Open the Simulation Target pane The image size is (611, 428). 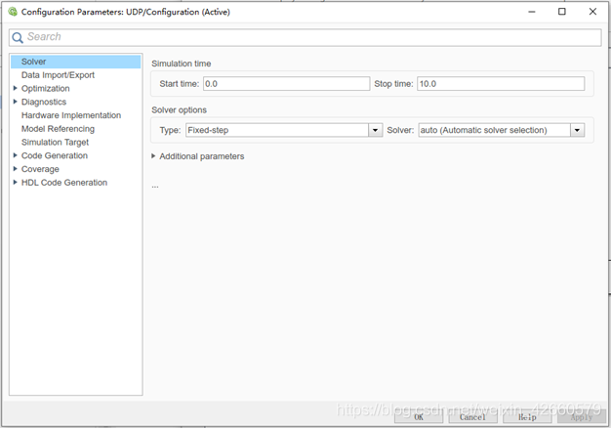tap(55, 142)
